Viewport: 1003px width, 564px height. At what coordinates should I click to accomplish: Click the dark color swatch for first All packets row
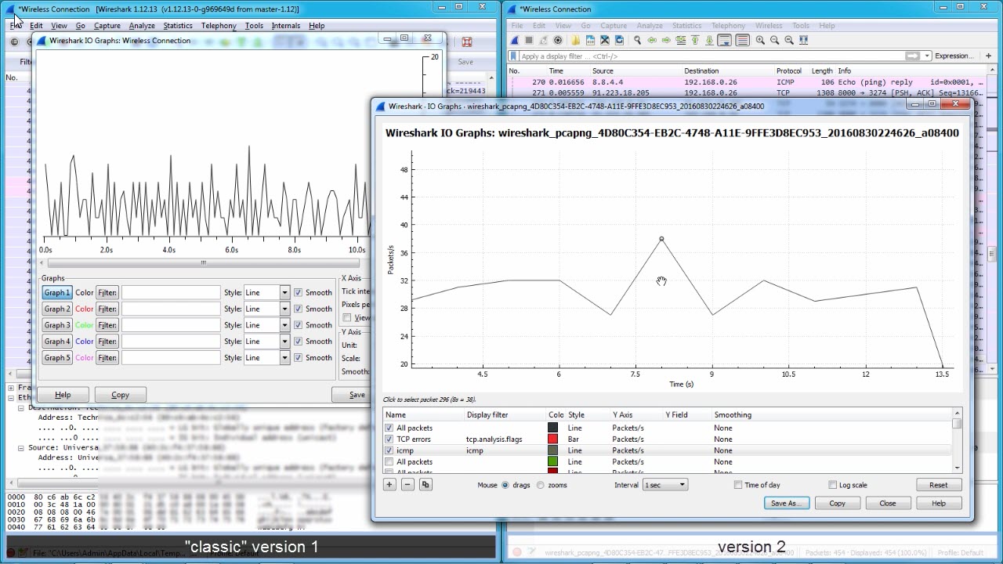(552, 428)
